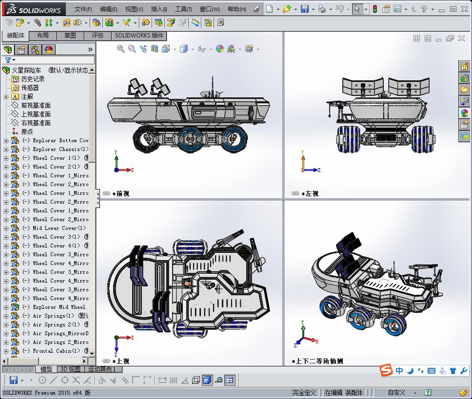Switch to the 评估 tab
Viewport: 472px width, 399px height.
[x=98, y=36]
